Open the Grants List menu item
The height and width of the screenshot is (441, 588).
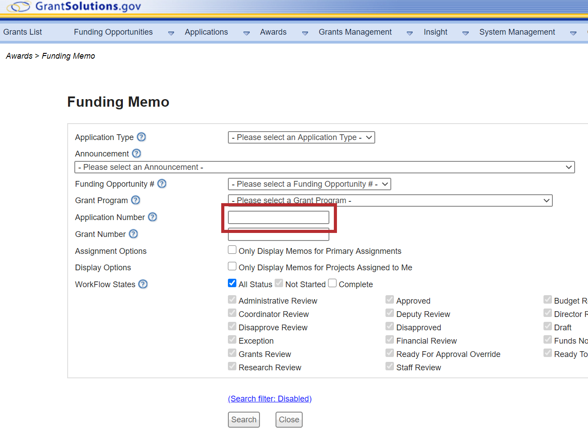tap(23, 32)
